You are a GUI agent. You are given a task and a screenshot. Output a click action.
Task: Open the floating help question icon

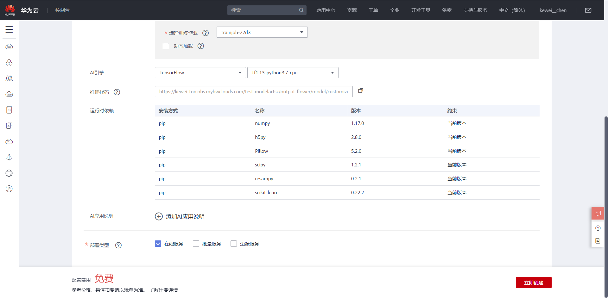coord(598,228)
